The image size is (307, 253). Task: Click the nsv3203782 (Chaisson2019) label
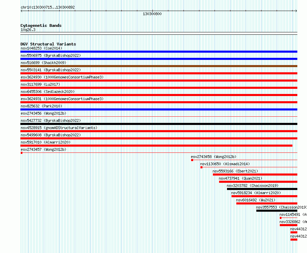point(252,186)
